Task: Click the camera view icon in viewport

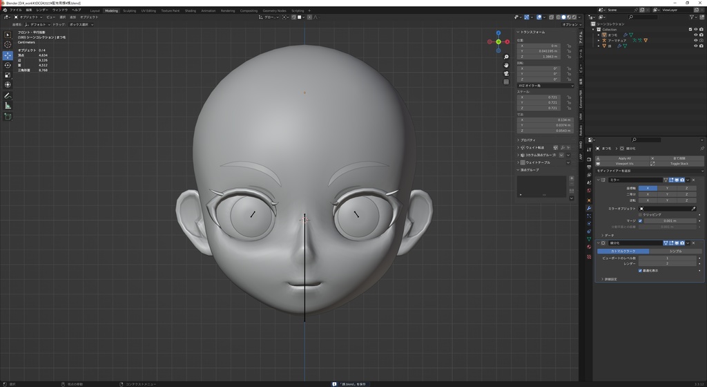Action: [506, 73]
